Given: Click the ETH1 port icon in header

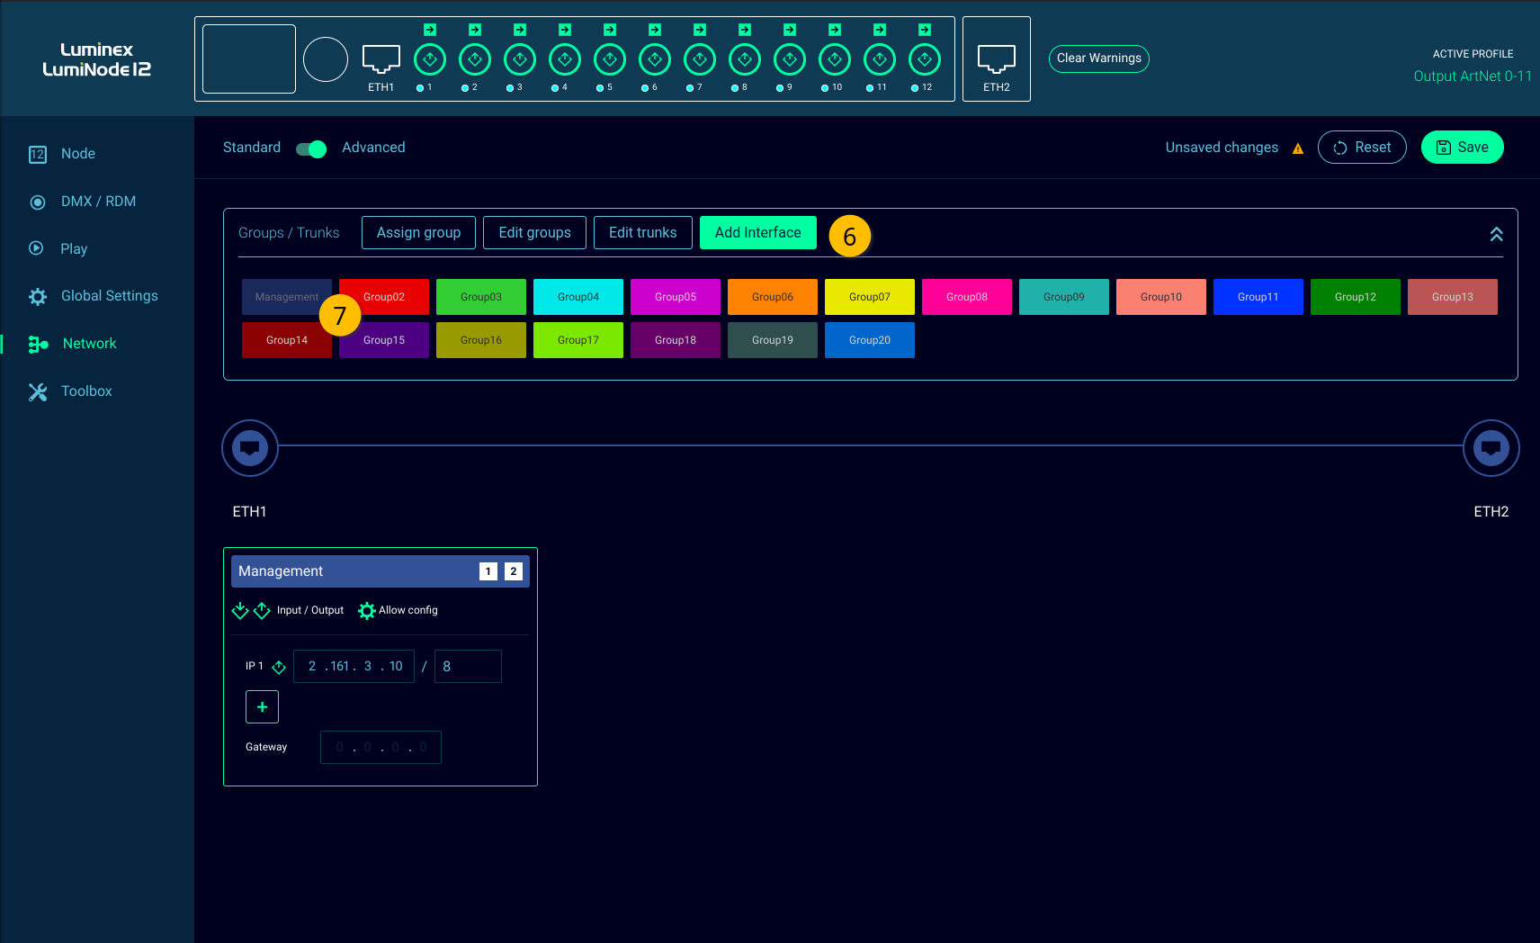Looking at the screenshot, I should pos(381,59).
